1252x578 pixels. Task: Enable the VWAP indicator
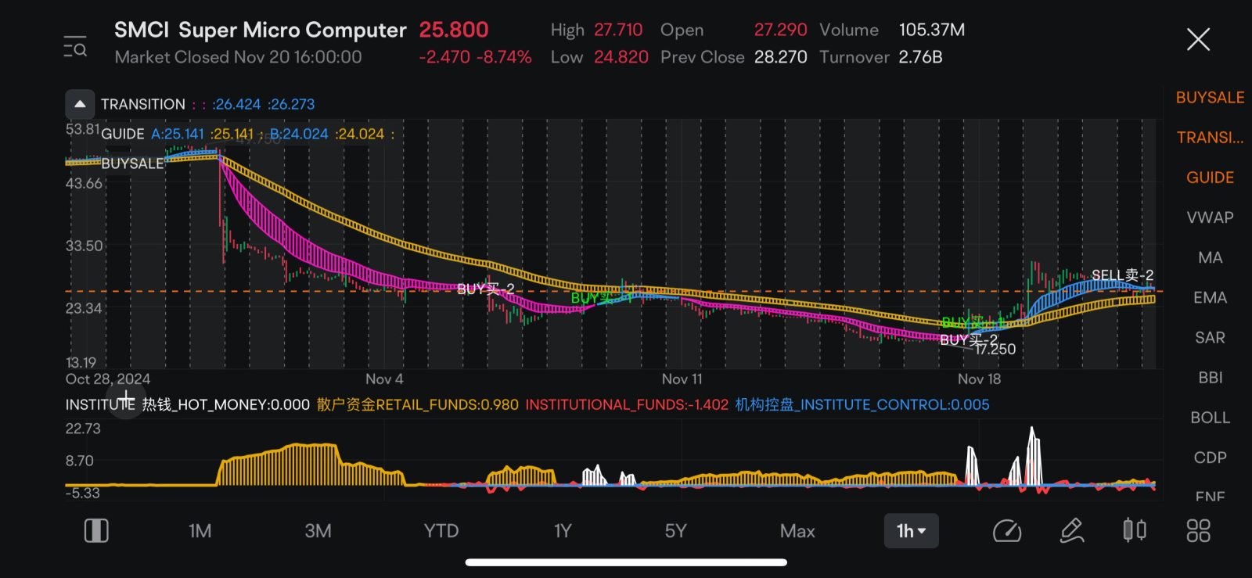tap(1210, 217)
